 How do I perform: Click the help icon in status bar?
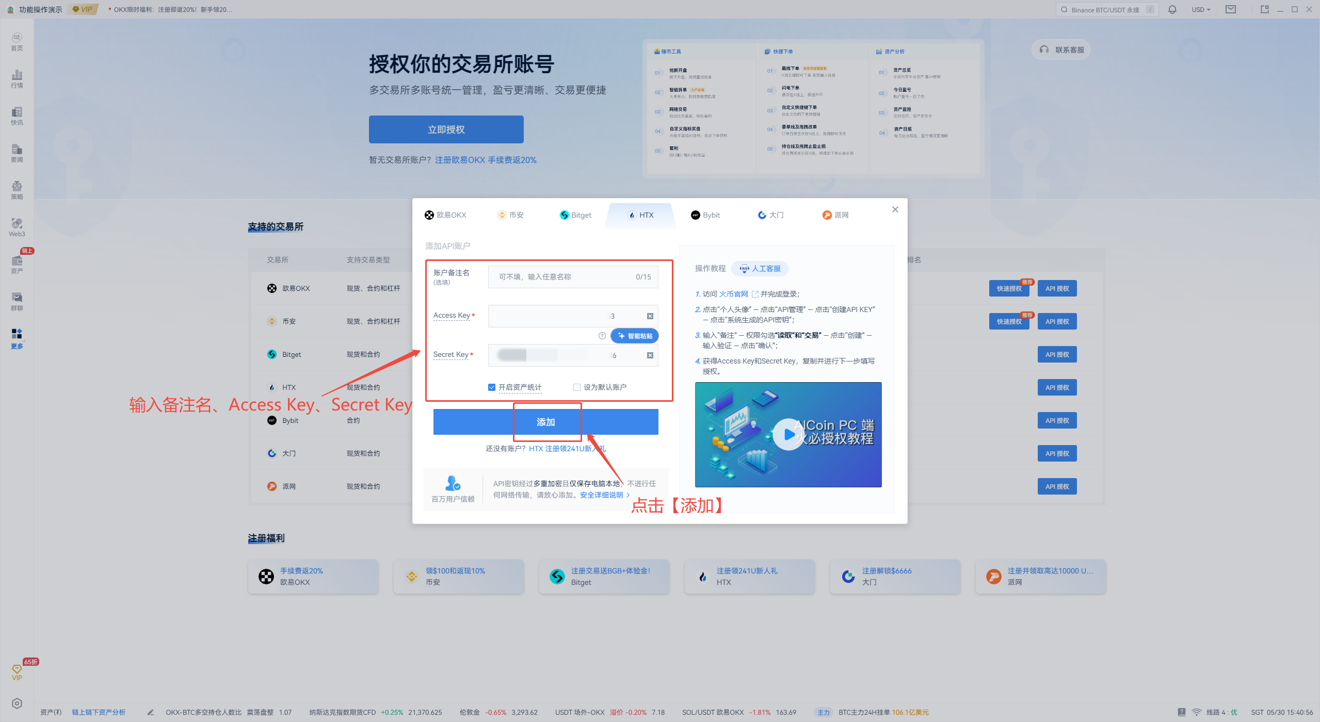pyautogui.click(x=1182, y=712)
